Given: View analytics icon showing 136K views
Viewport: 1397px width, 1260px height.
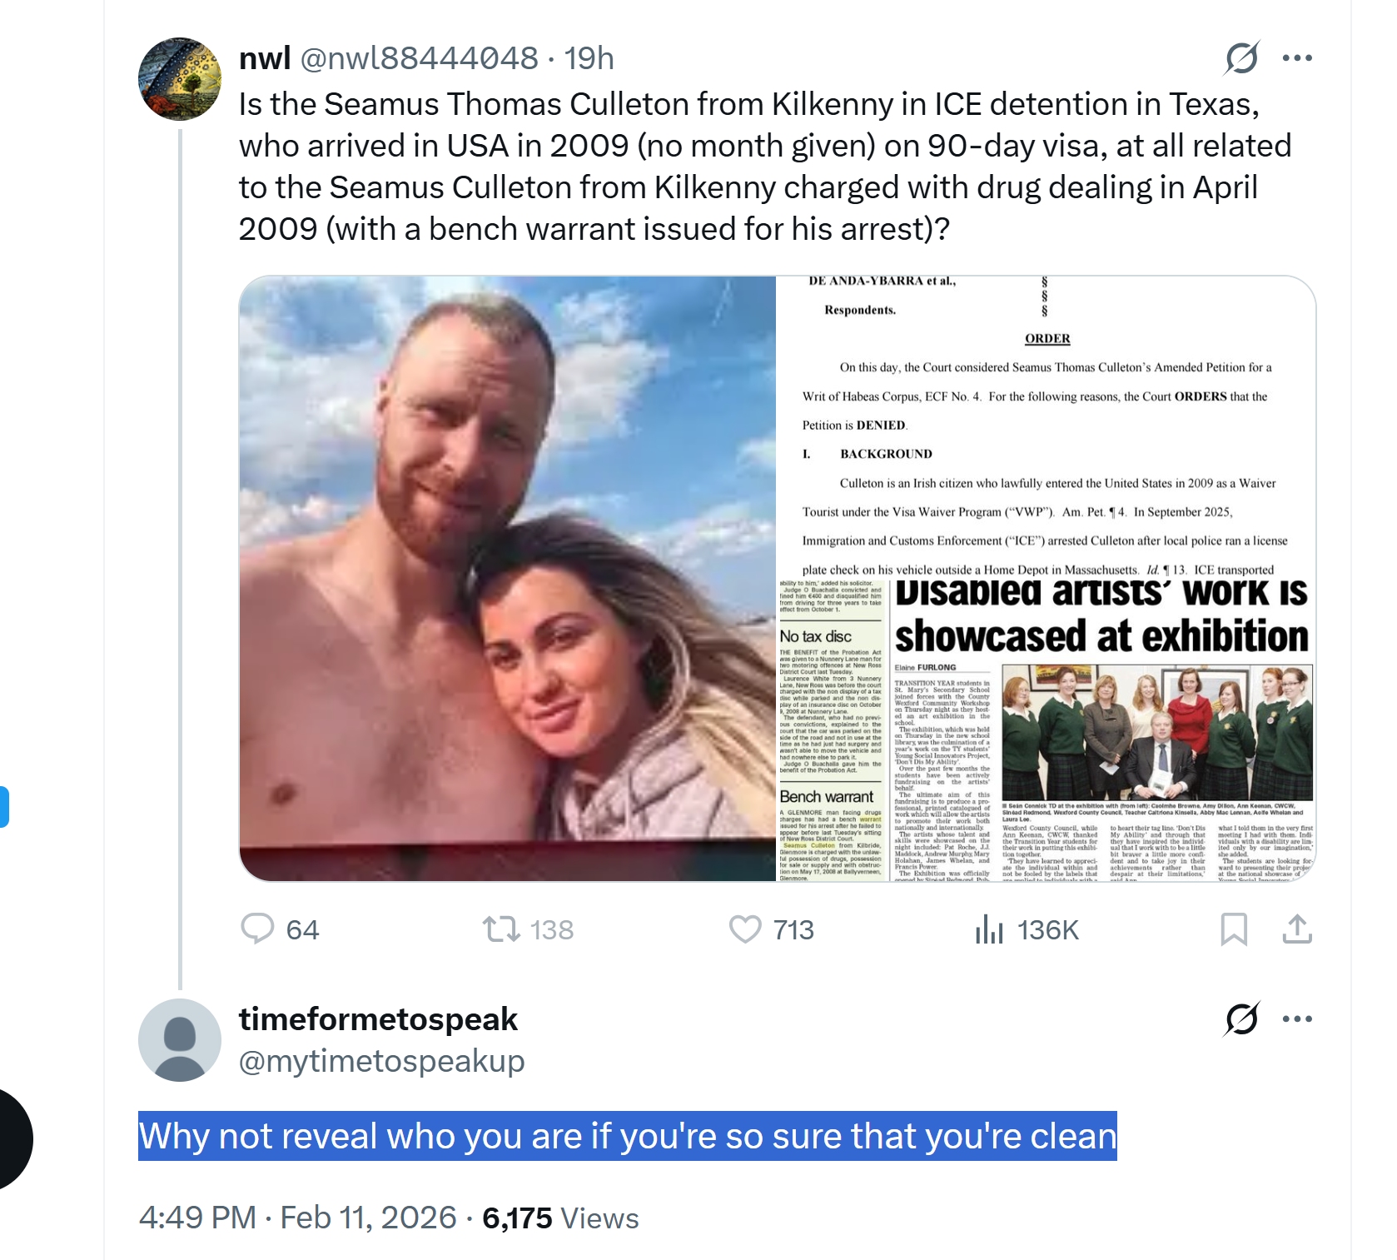Looking at the screenshot, I should point(989,929).
